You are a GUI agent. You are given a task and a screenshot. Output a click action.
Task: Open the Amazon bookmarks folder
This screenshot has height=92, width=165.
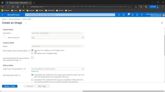tap(30, 10)
